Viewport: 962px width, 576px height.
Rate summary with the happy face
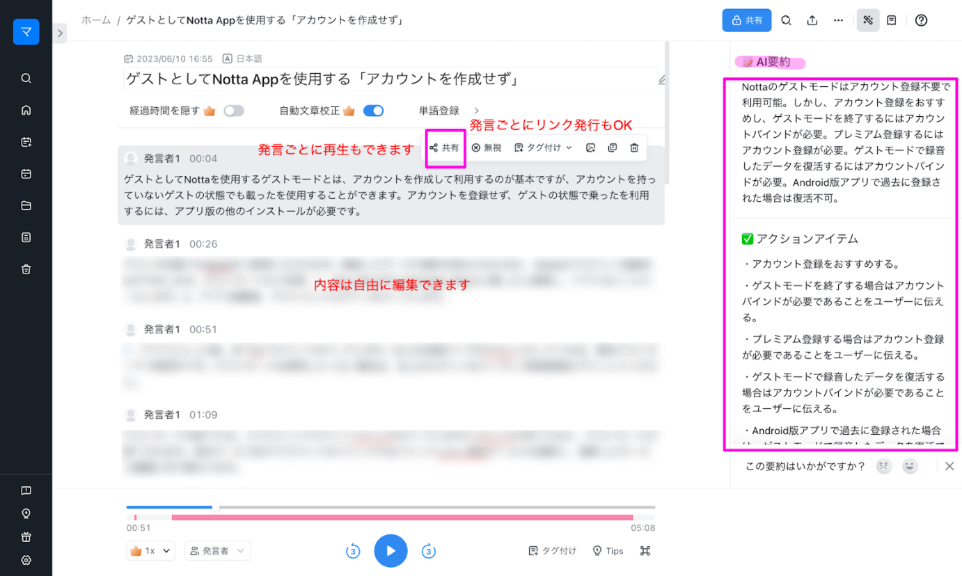[910, 466]
